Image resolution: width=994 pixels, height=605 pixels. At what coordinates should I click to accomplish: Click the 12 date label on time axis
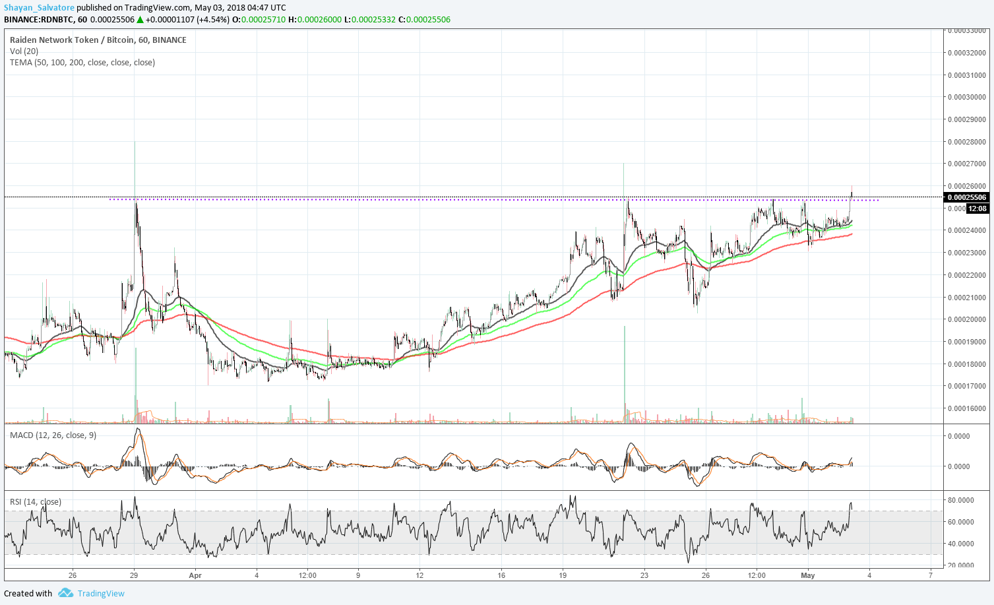point(419,575)
